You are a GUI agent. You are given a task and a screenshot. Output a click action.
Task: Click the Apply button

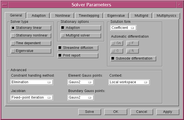(167, 112)
